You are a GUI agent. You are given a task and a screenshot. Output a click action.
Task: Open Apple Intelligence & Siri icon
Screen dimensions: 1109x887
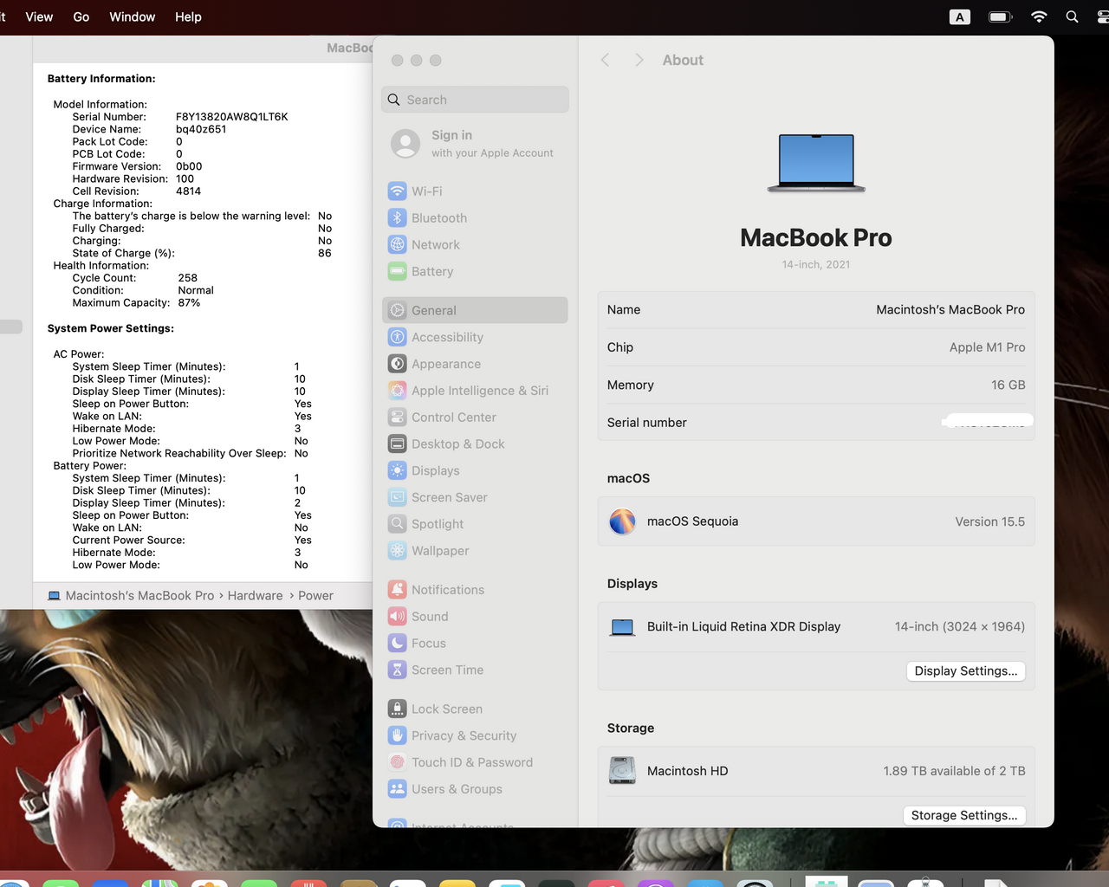(x=397, y=391)
